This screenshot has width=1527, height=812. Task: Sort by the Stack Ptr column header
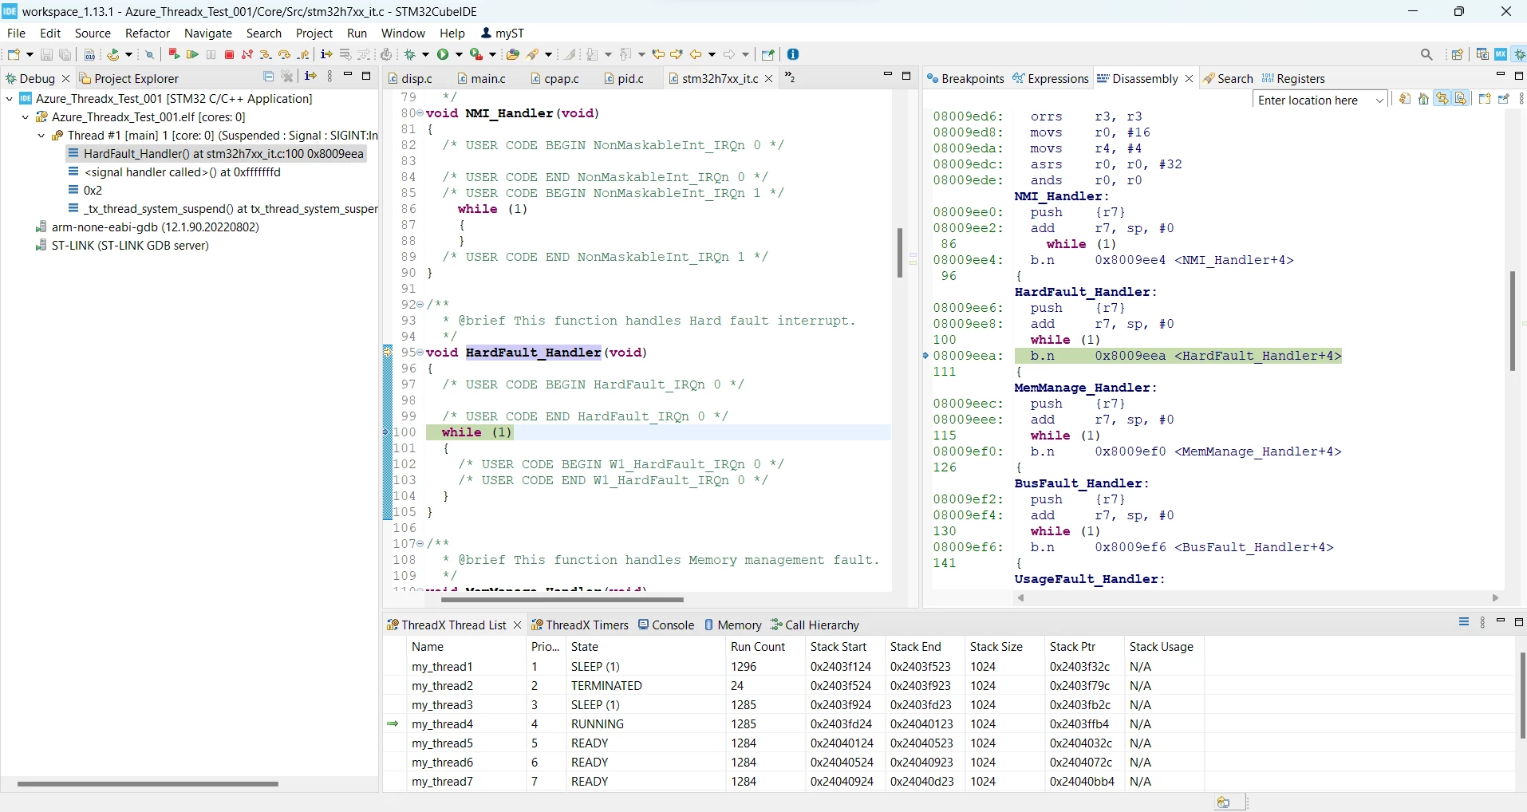click(x=1084, y=647)
